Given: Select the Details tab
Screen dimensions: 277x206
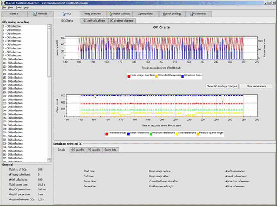Looking at the screenshot, I should pos(61,150).
